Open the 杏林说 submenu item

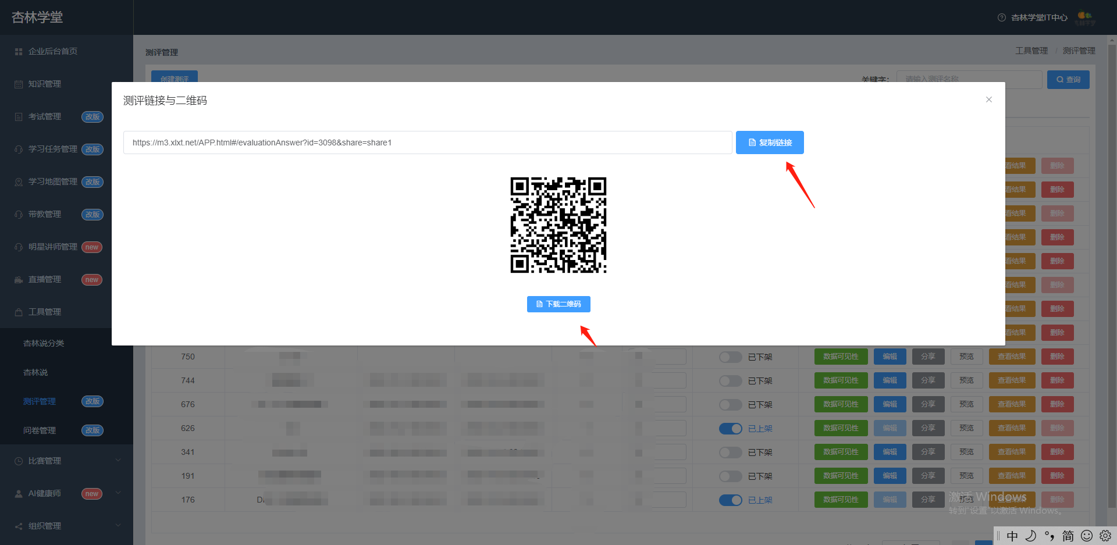(x=35, y=372)
